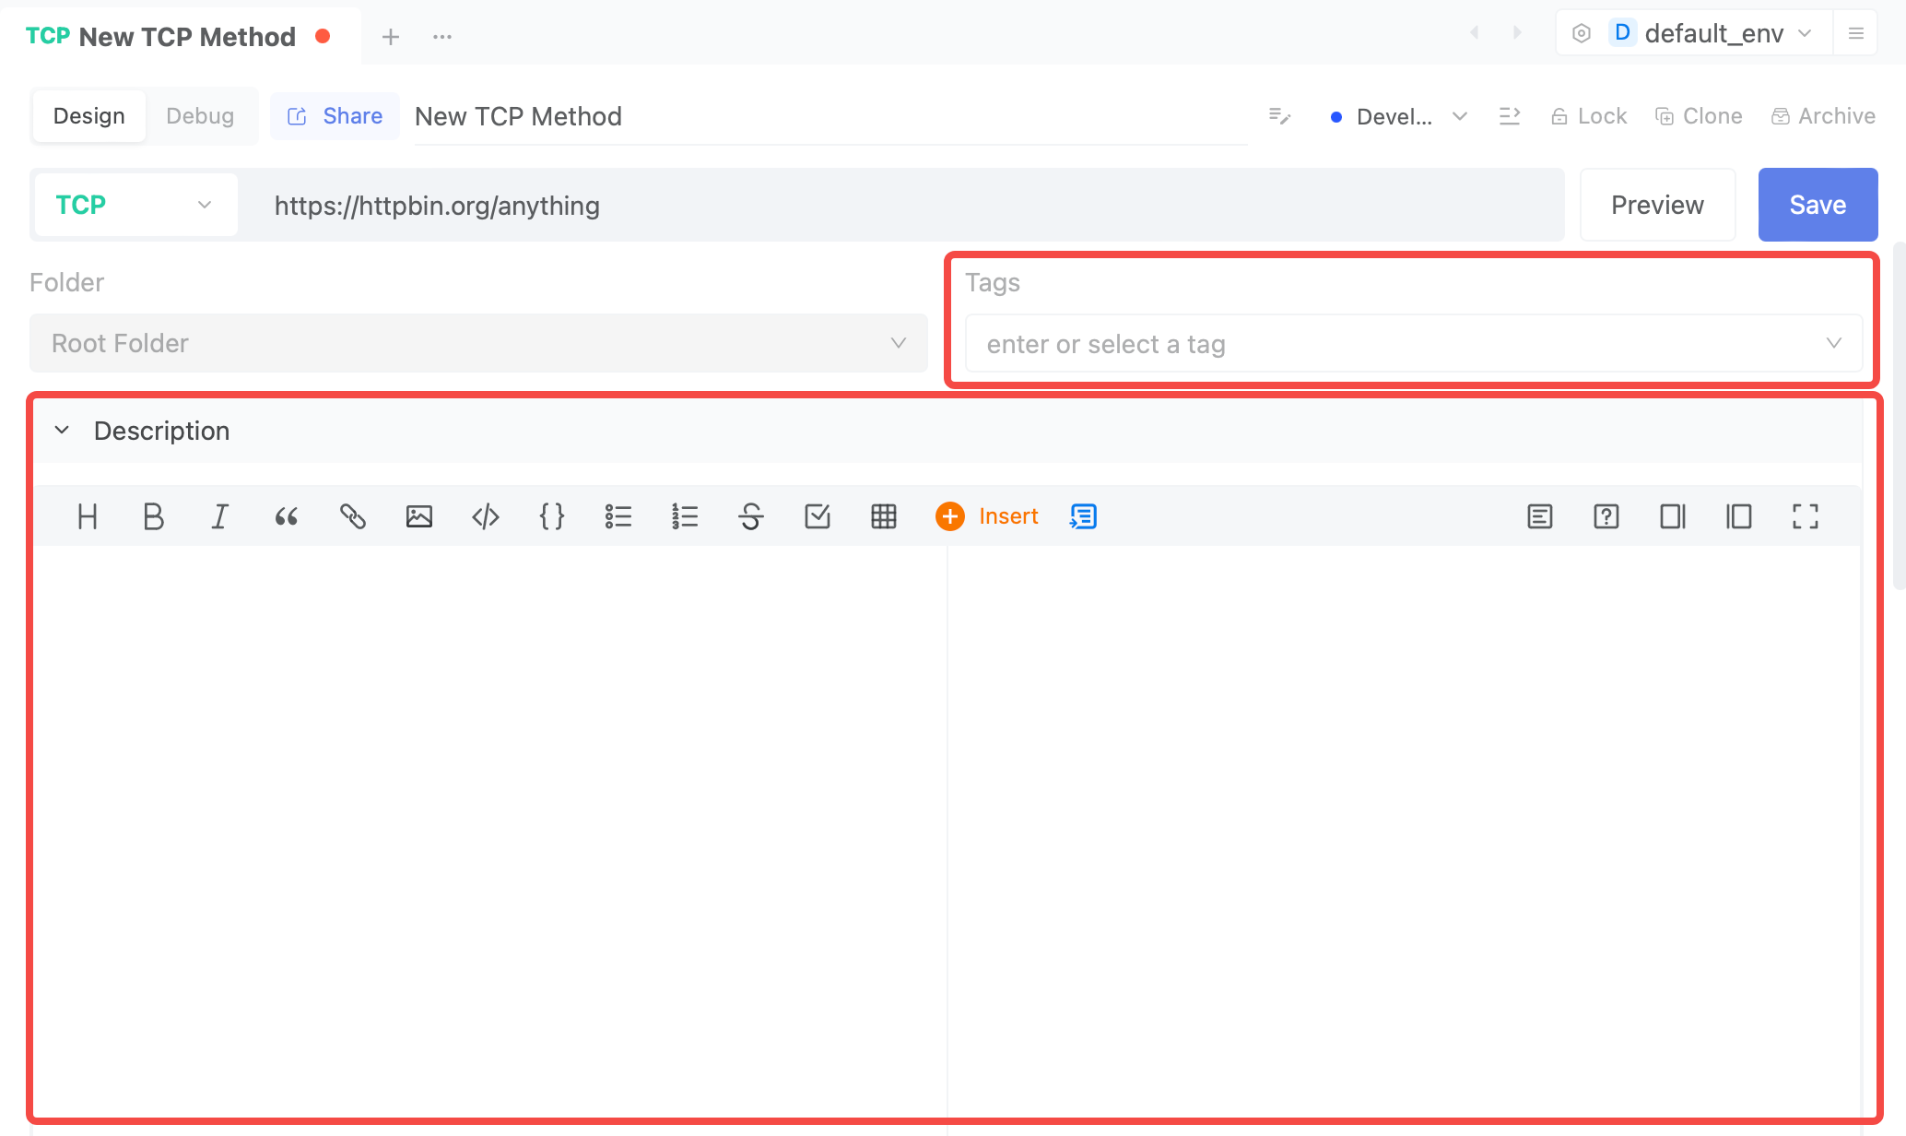The width and height of the screenshot is (1906, 1136).
Task: Insert a block quote
Action: [287, 516]
